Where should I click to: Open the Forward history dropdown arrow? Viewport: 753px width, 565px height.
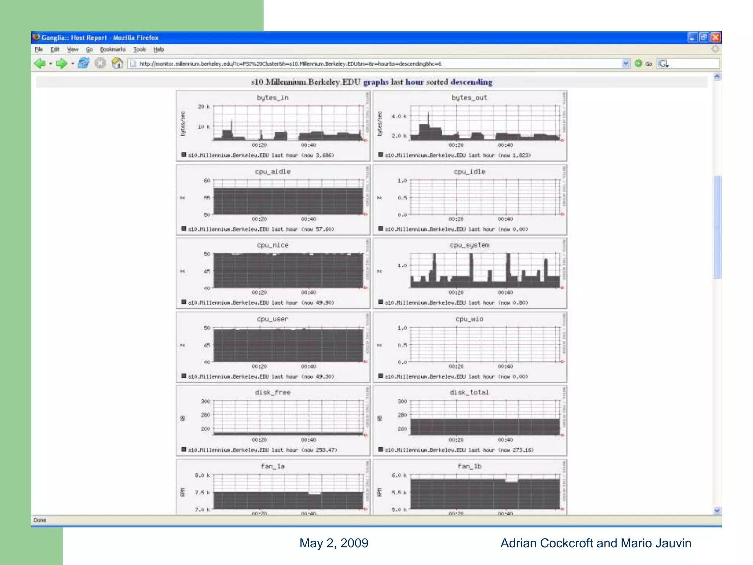[73, 64]
